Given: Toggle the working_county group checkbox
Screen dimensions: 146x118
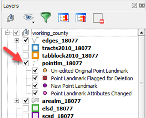Looking at the screenshot, I should [16, 33].
